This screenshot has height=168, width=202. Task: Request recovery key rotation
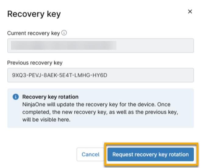click(x=151, y=154)
